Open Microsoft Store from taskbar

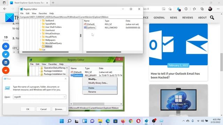(x=115, y=121)
